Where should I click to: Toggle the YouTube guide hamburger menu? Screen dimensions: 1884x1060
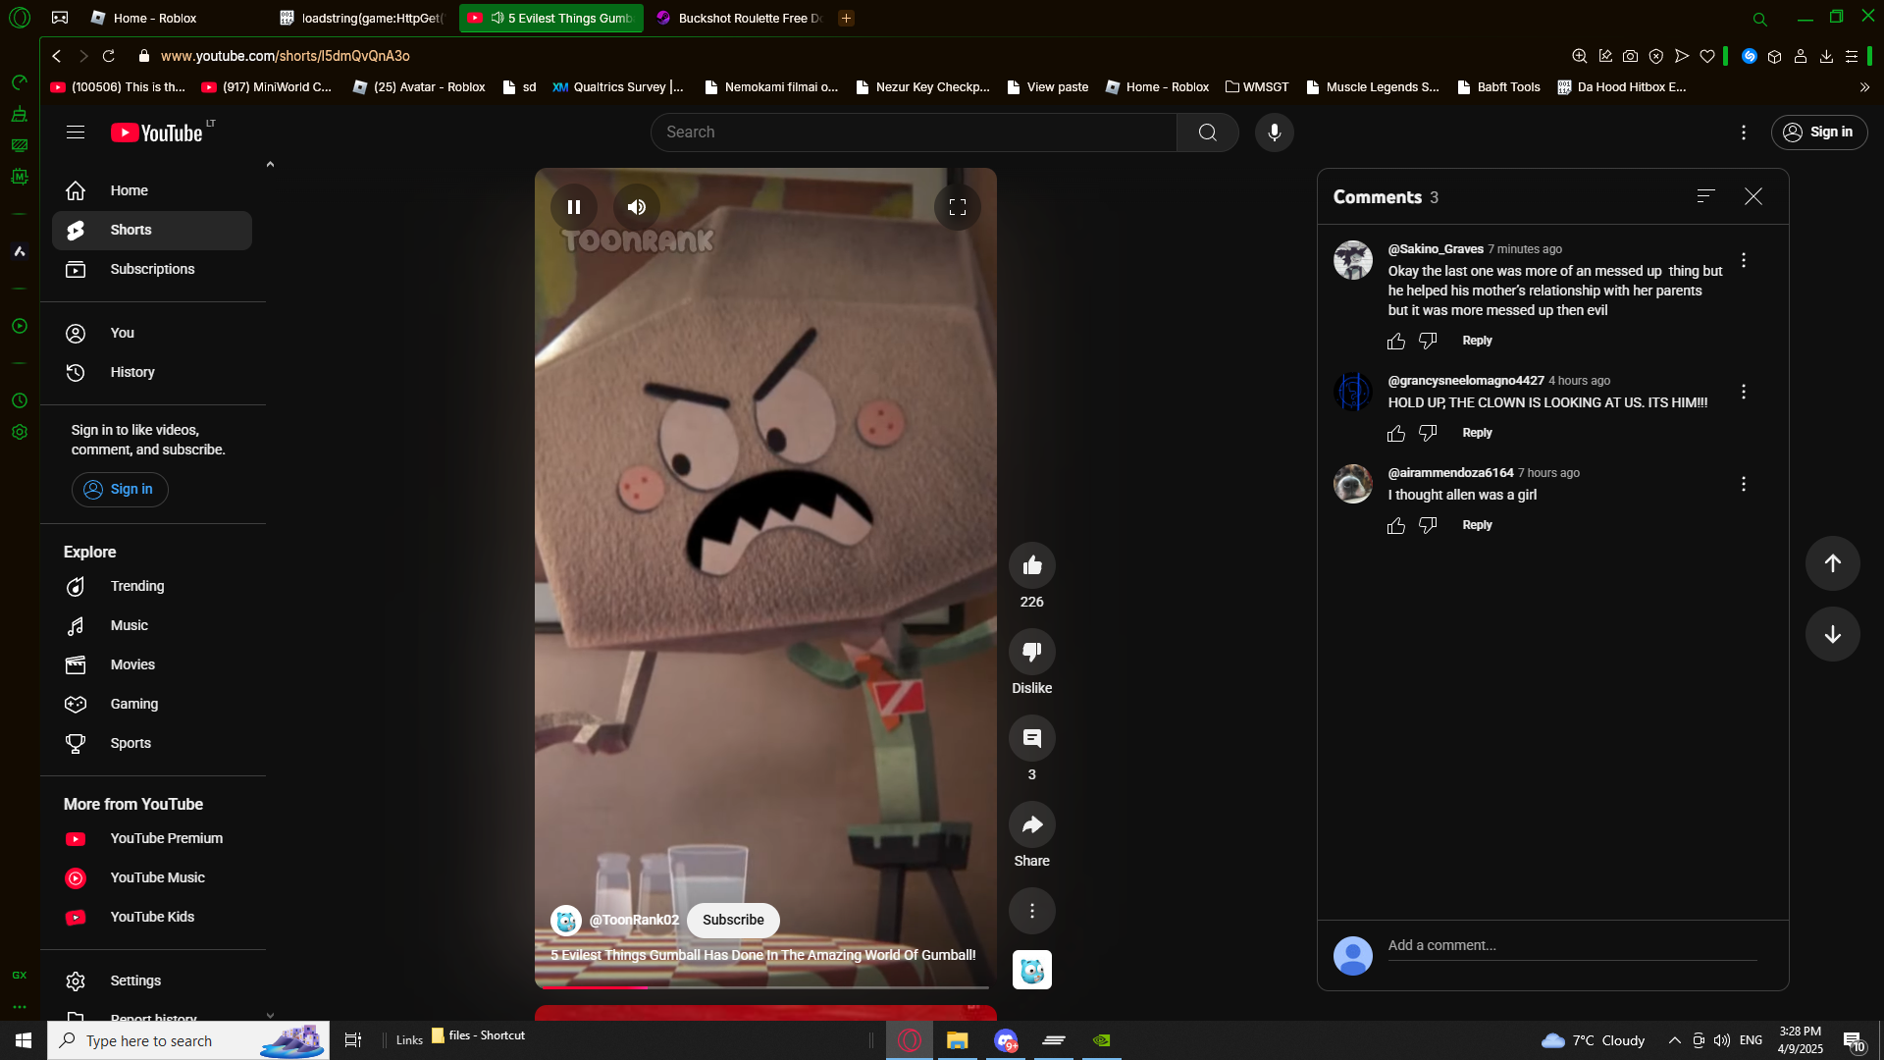pos(76,132)
